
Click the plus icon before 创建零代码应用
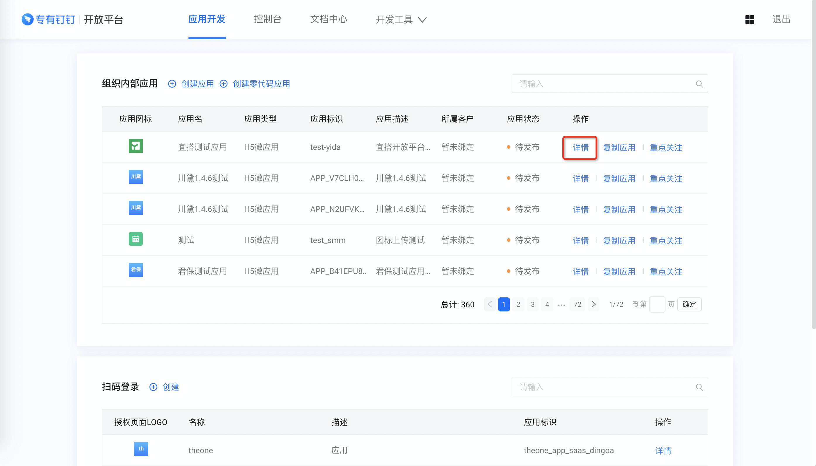tap(224, 84)
